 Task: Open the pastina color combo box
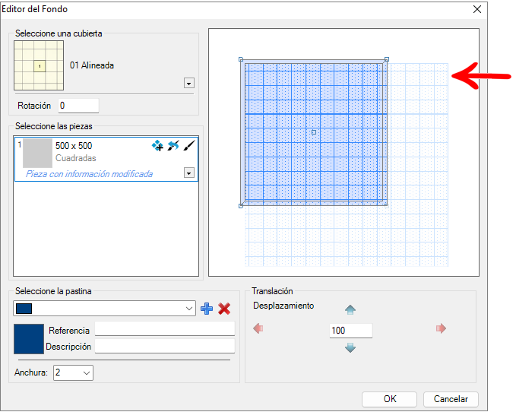tap(104, 309)
